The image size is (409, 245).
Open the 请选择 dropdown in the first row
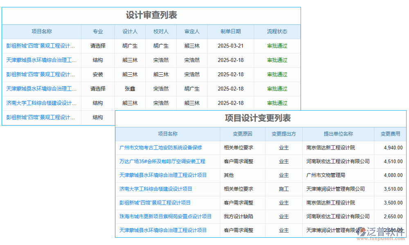(x=98, y=46)
